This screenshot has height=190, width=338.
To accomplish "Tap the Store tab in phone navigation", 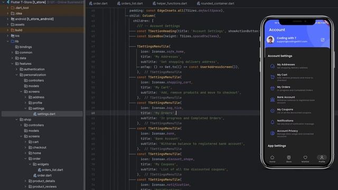I will (289, 159).
